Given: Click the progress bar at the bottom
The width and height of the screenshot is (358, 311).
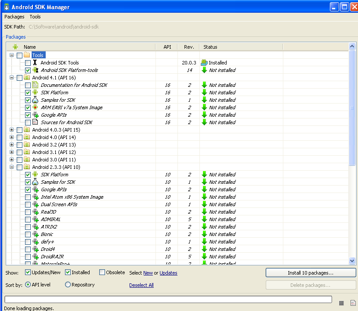Looking at the screenshot, I should (x=168, y=299).
